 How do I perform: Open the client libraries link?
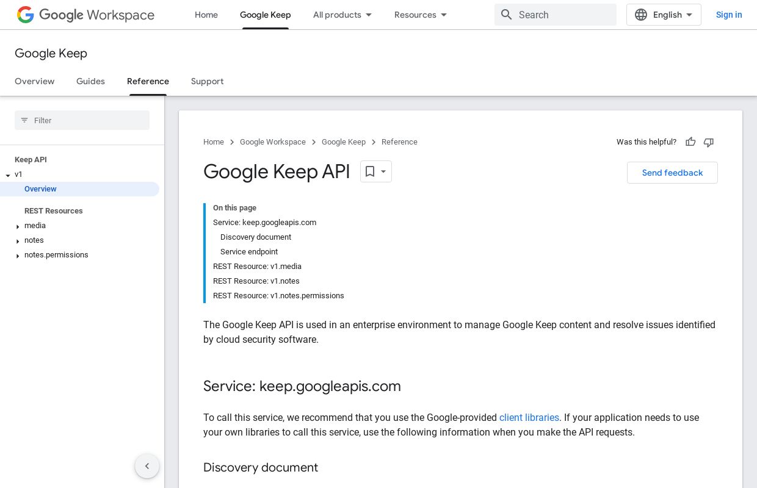tap(529, 418)
